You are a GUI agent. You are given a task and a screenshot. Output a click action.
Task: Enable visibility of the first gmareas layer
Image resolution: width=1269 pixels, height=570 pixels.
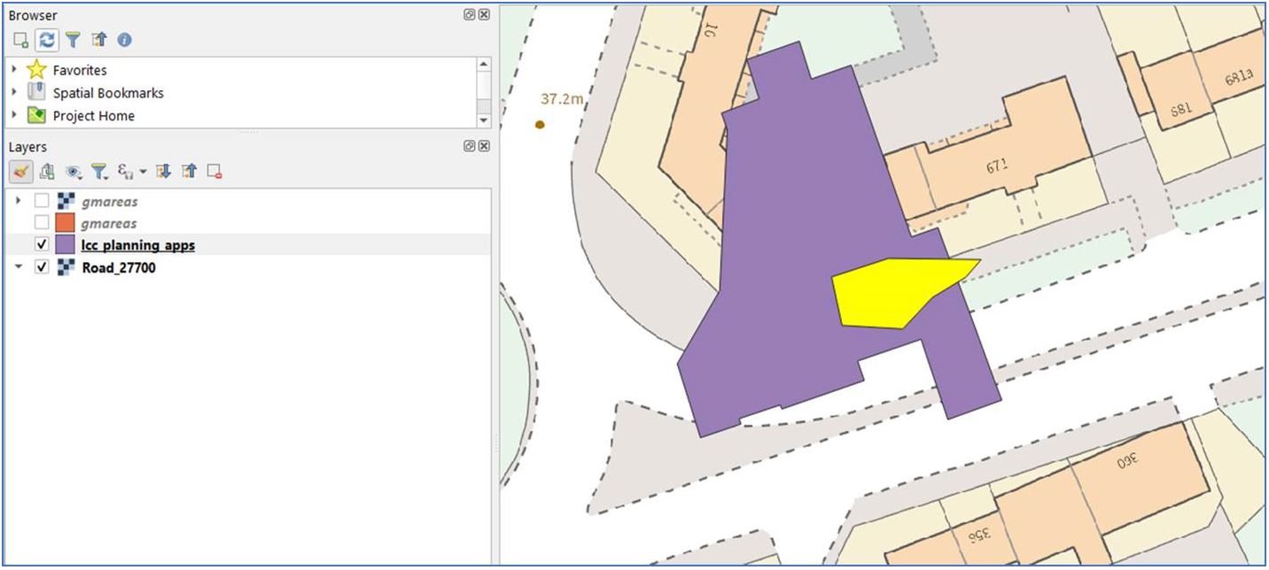click(x=40, y=201)
